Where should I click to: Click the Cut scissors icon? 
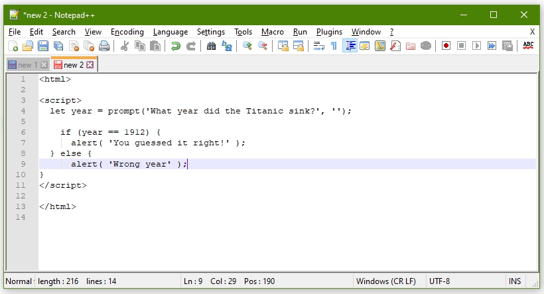[124, 46]
